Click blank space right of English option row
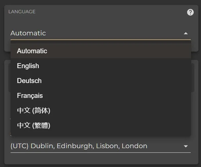 (115, 66)
